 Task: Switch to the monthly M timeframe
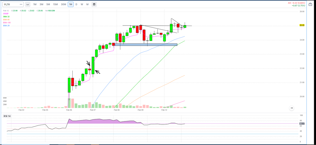(87, 4)
